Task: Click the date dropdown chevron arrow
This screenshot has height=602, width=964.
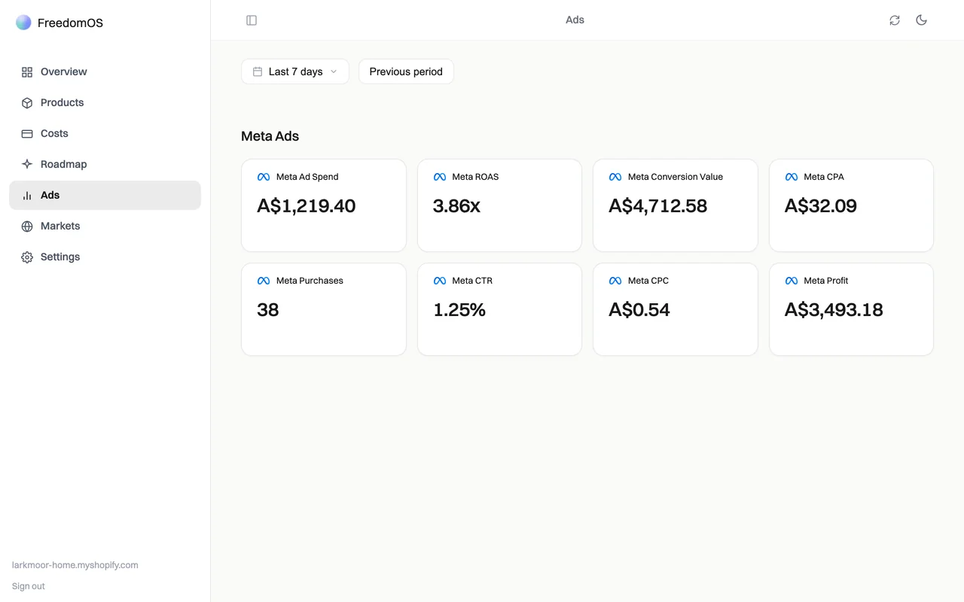Action: click(334, 71)
